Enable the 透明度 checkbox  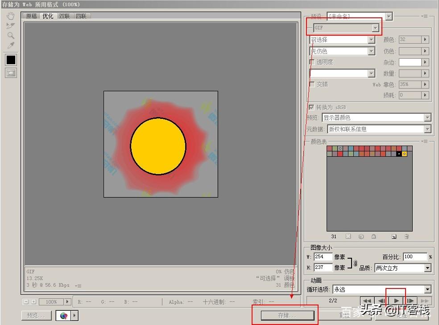coord(312,62)
